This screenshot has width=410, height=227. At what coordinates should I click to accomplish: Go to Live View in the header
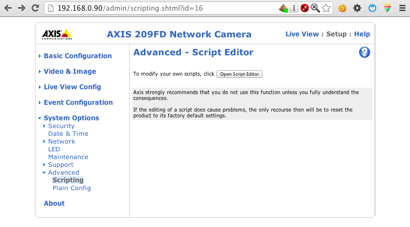tap(302, 34)
